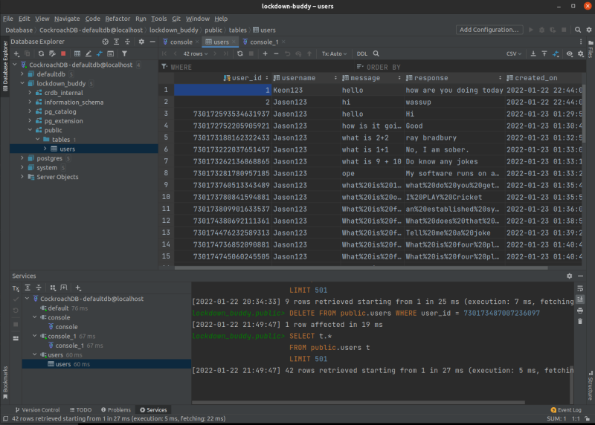Screen dimensions: 595x425
Task: Toggle the eye view options icon
Action: coord(569,53)
